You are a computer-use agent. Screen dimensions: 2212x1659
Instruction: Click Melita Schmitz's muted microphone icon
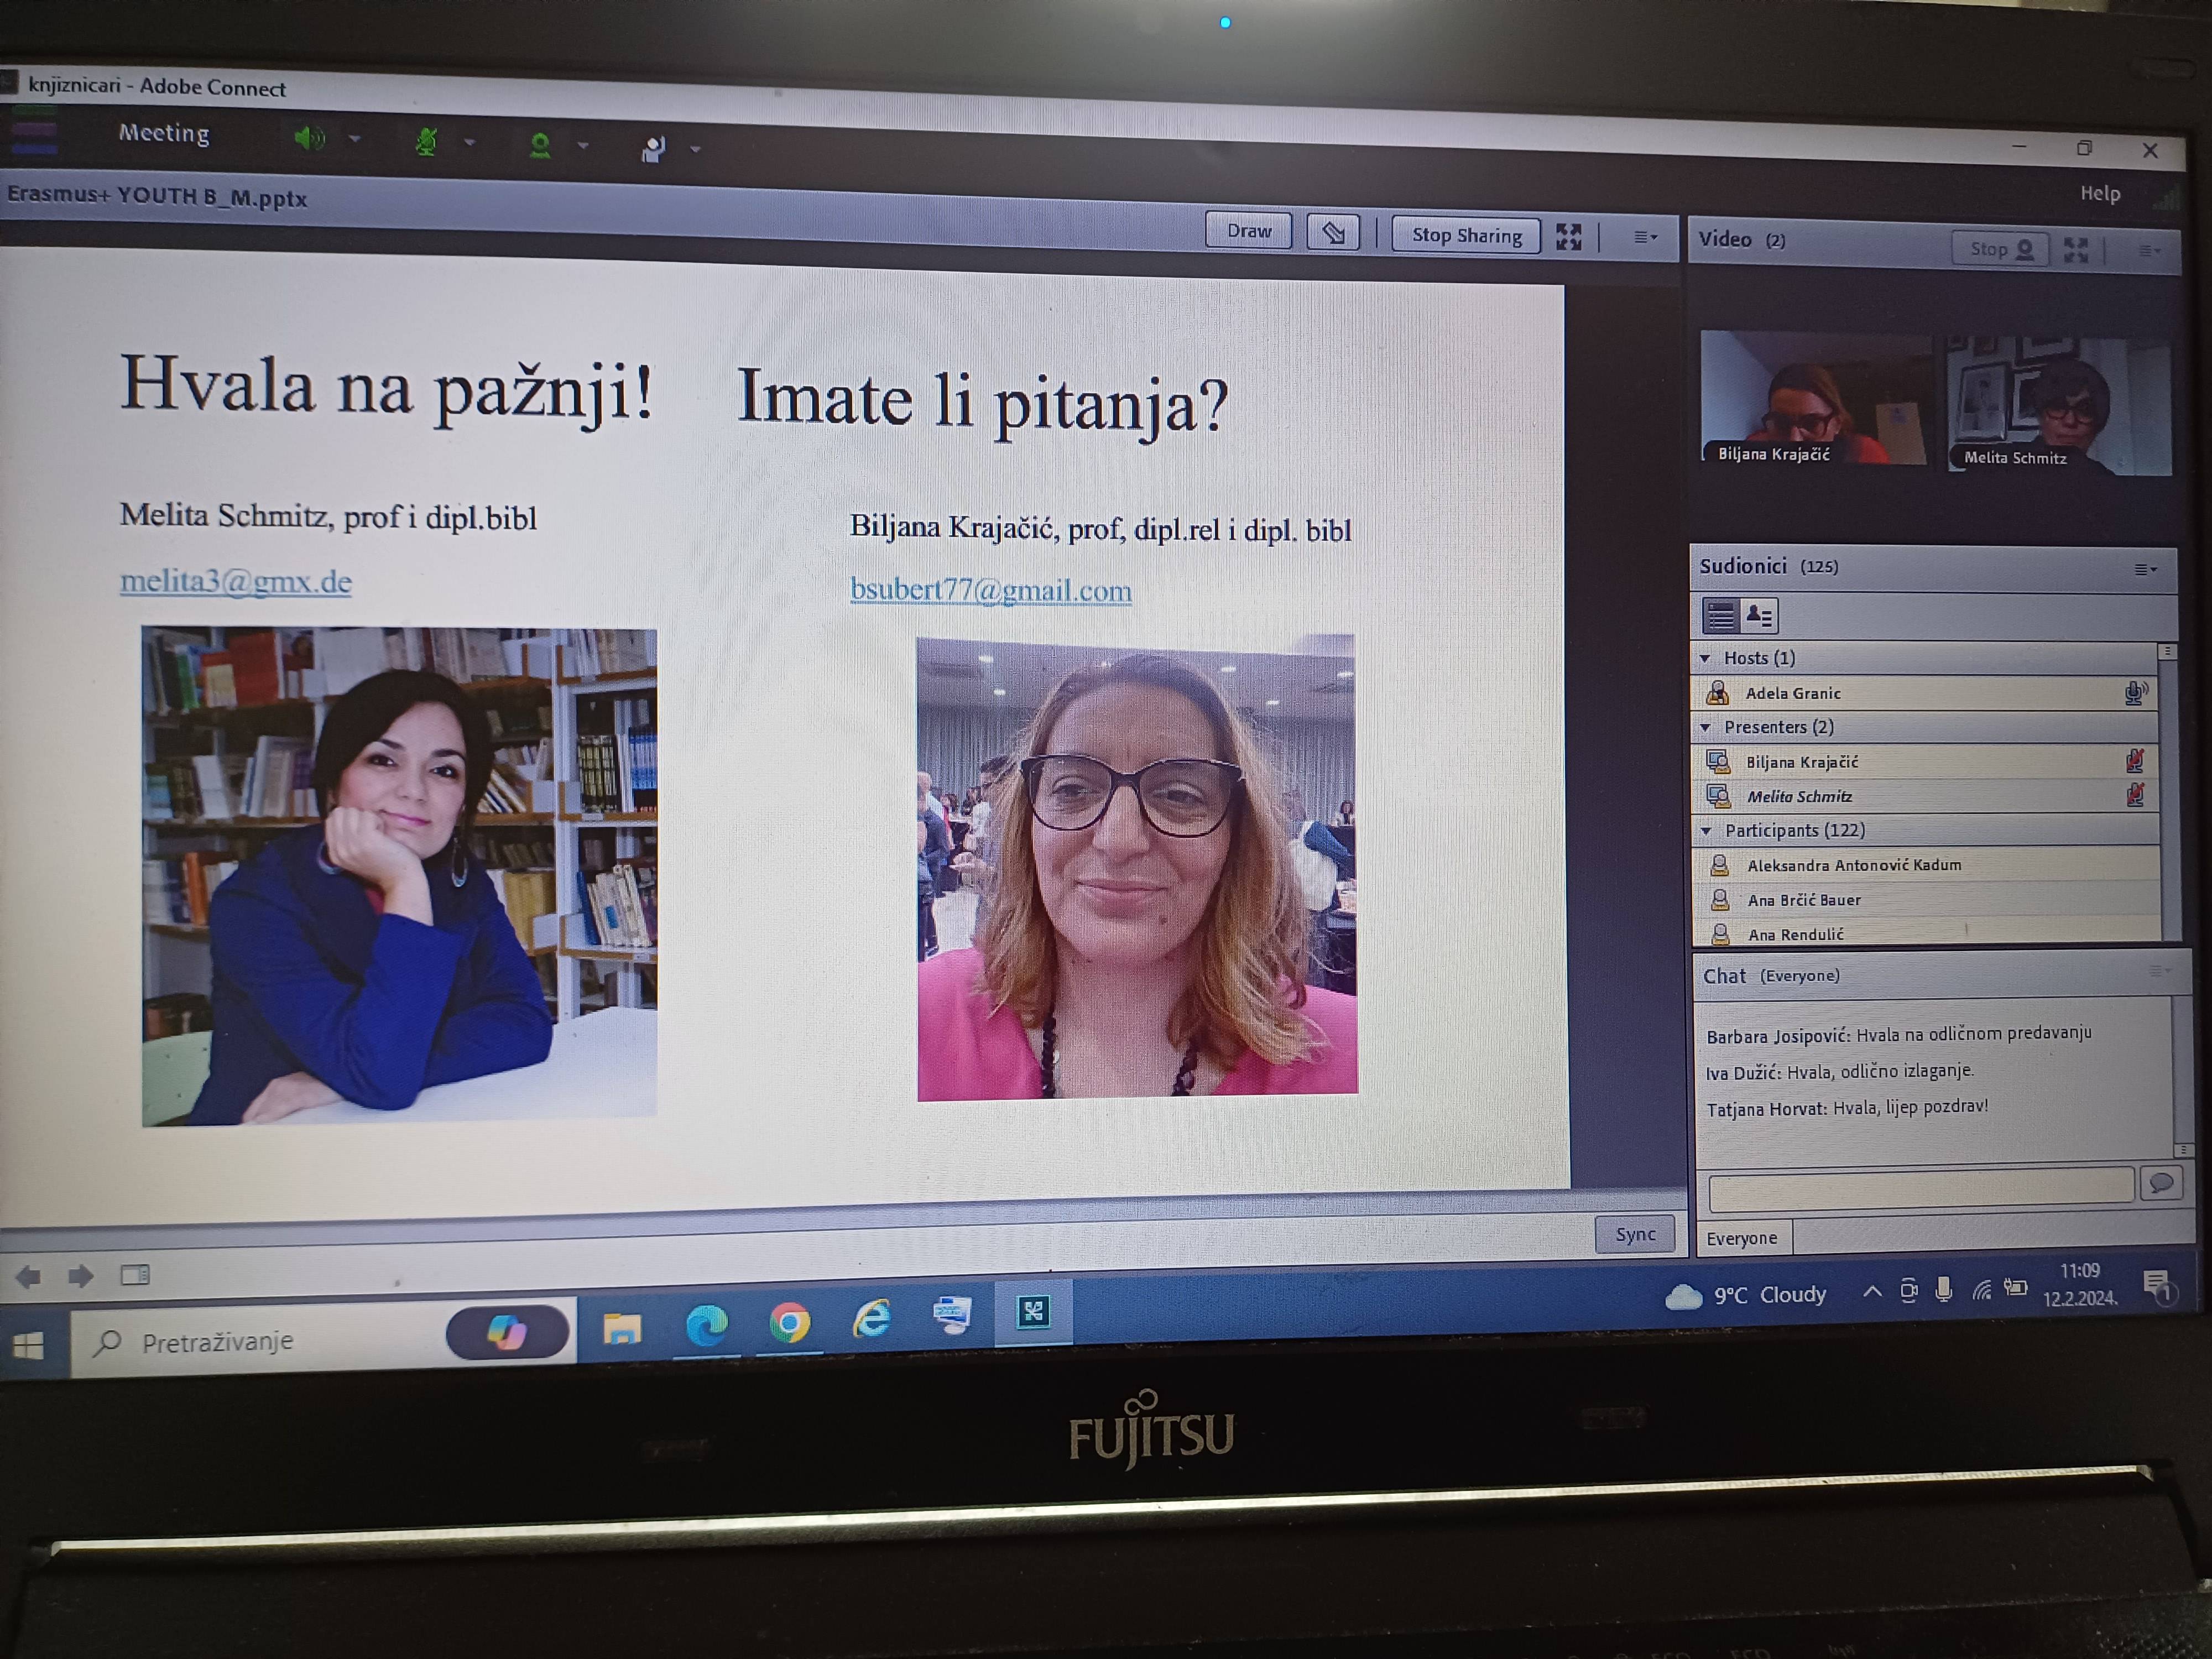click(2136, 796)
